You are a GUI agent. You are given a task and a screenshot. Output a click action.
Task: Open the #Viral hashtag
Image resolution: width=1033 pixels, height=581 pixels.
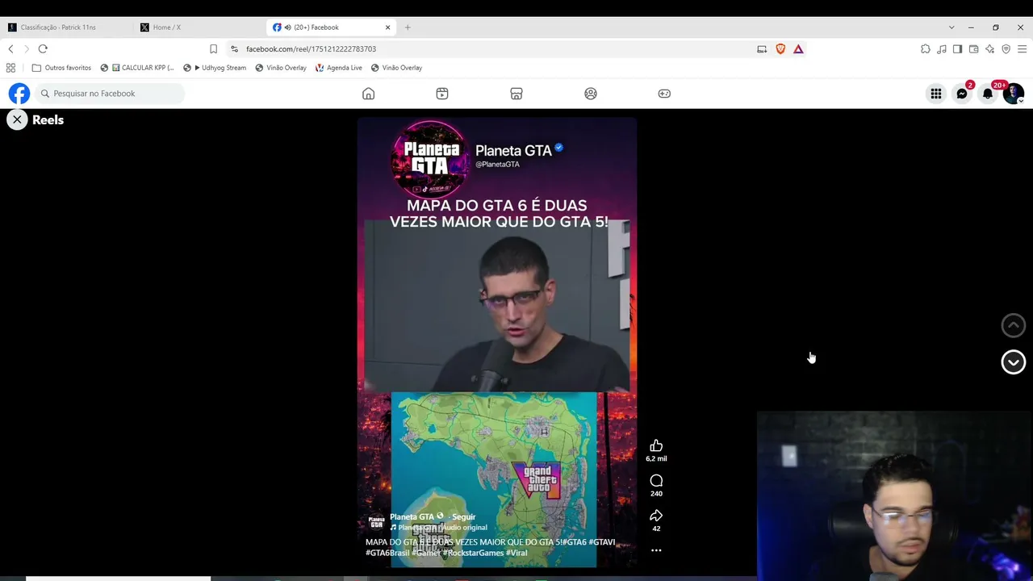pyautogui.click(x=517, y=553)
